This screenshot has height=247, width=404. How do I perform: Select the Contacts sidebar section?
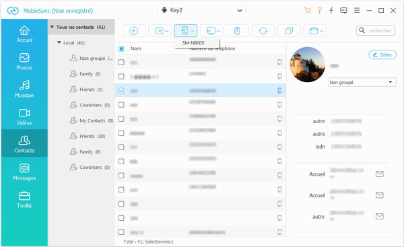point(24,143)
